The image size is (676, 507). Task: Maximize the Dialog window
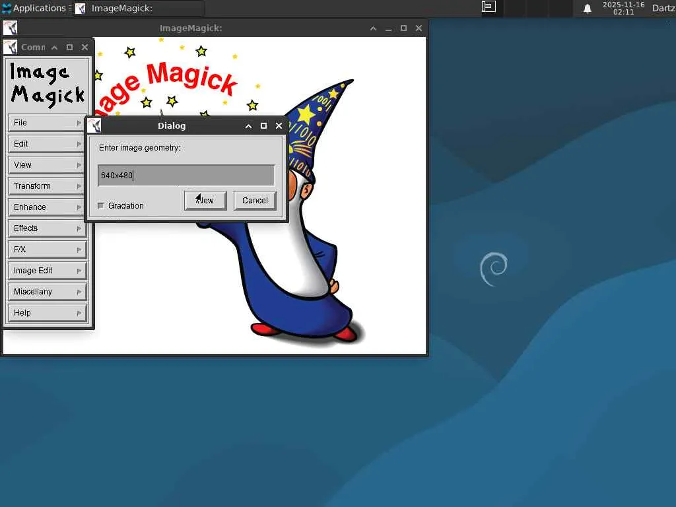[263, 126]
